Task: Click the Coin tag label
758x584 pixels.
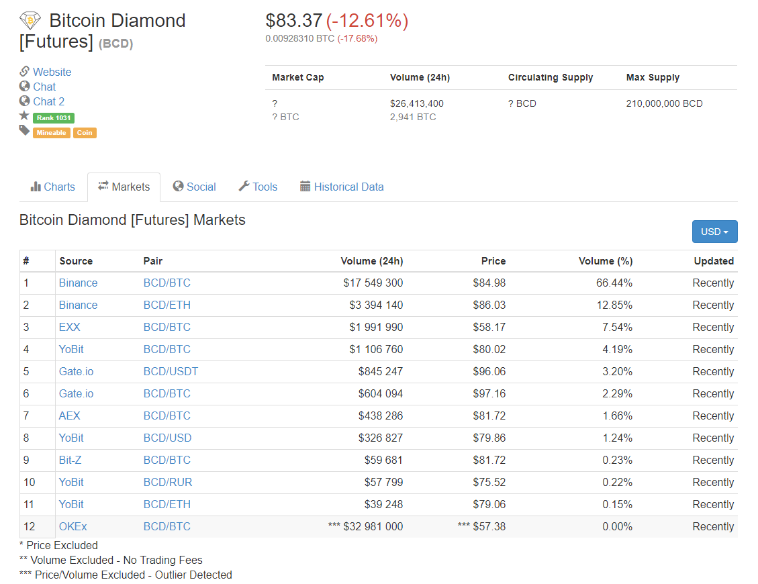Action: pos(85,133)
